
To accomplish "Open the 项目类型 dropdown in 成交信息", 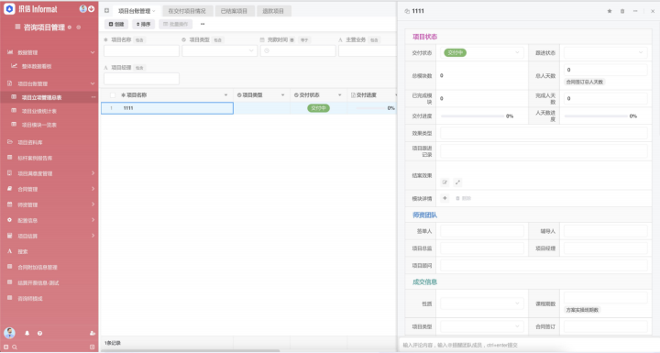I will coord(481,326).
